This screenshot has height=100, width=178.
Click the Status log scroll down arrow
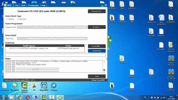104,72
